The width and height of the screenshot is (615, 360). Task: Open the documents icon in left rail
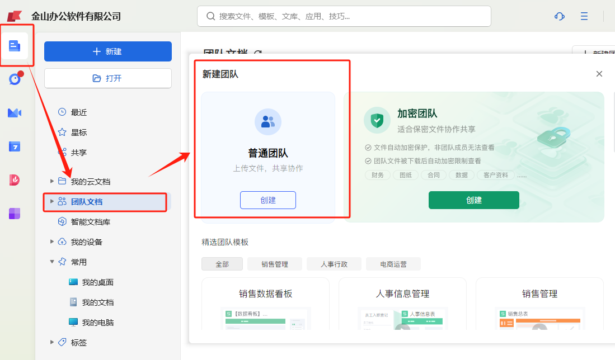point(15,46)
